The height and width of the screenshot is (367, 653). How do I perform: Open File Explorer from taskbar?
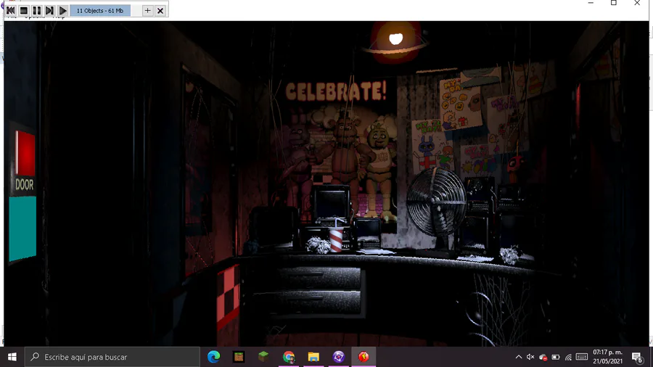tap(313, 357)
